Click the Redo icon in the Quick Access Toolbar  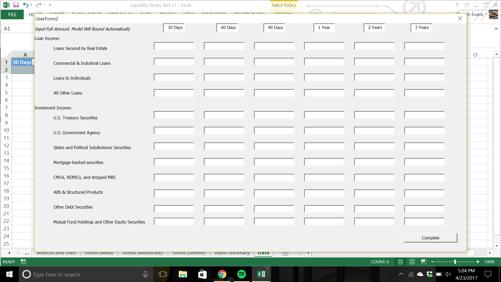pyautogui.click(x=39, y=5)
